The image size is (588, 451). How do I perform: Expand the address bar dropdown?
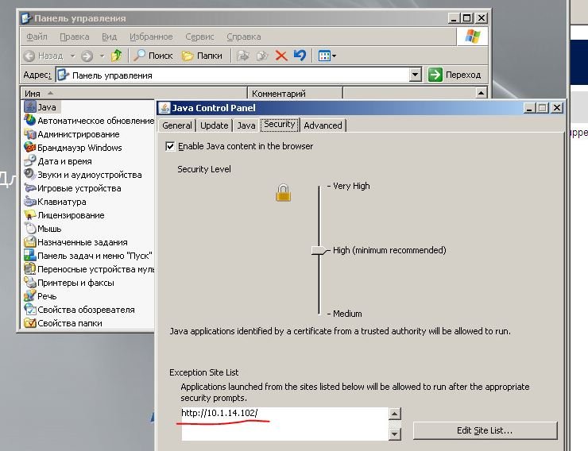coord(415,75)
